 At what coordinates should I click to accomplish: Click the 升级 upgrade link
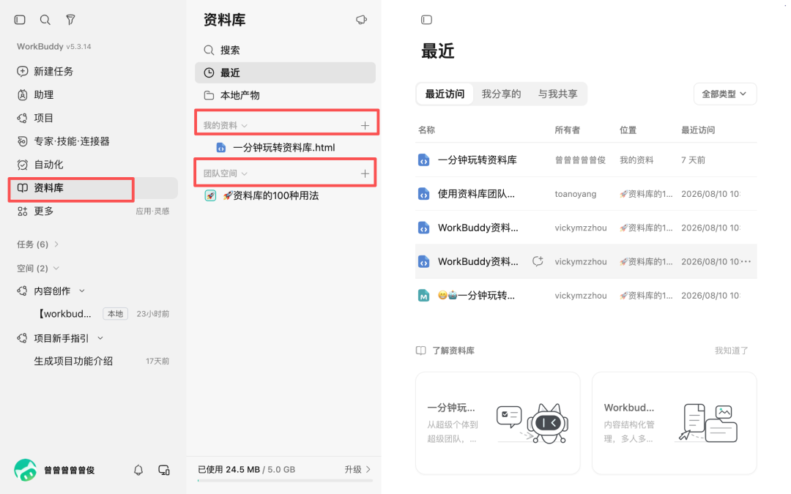pos(357,469)
